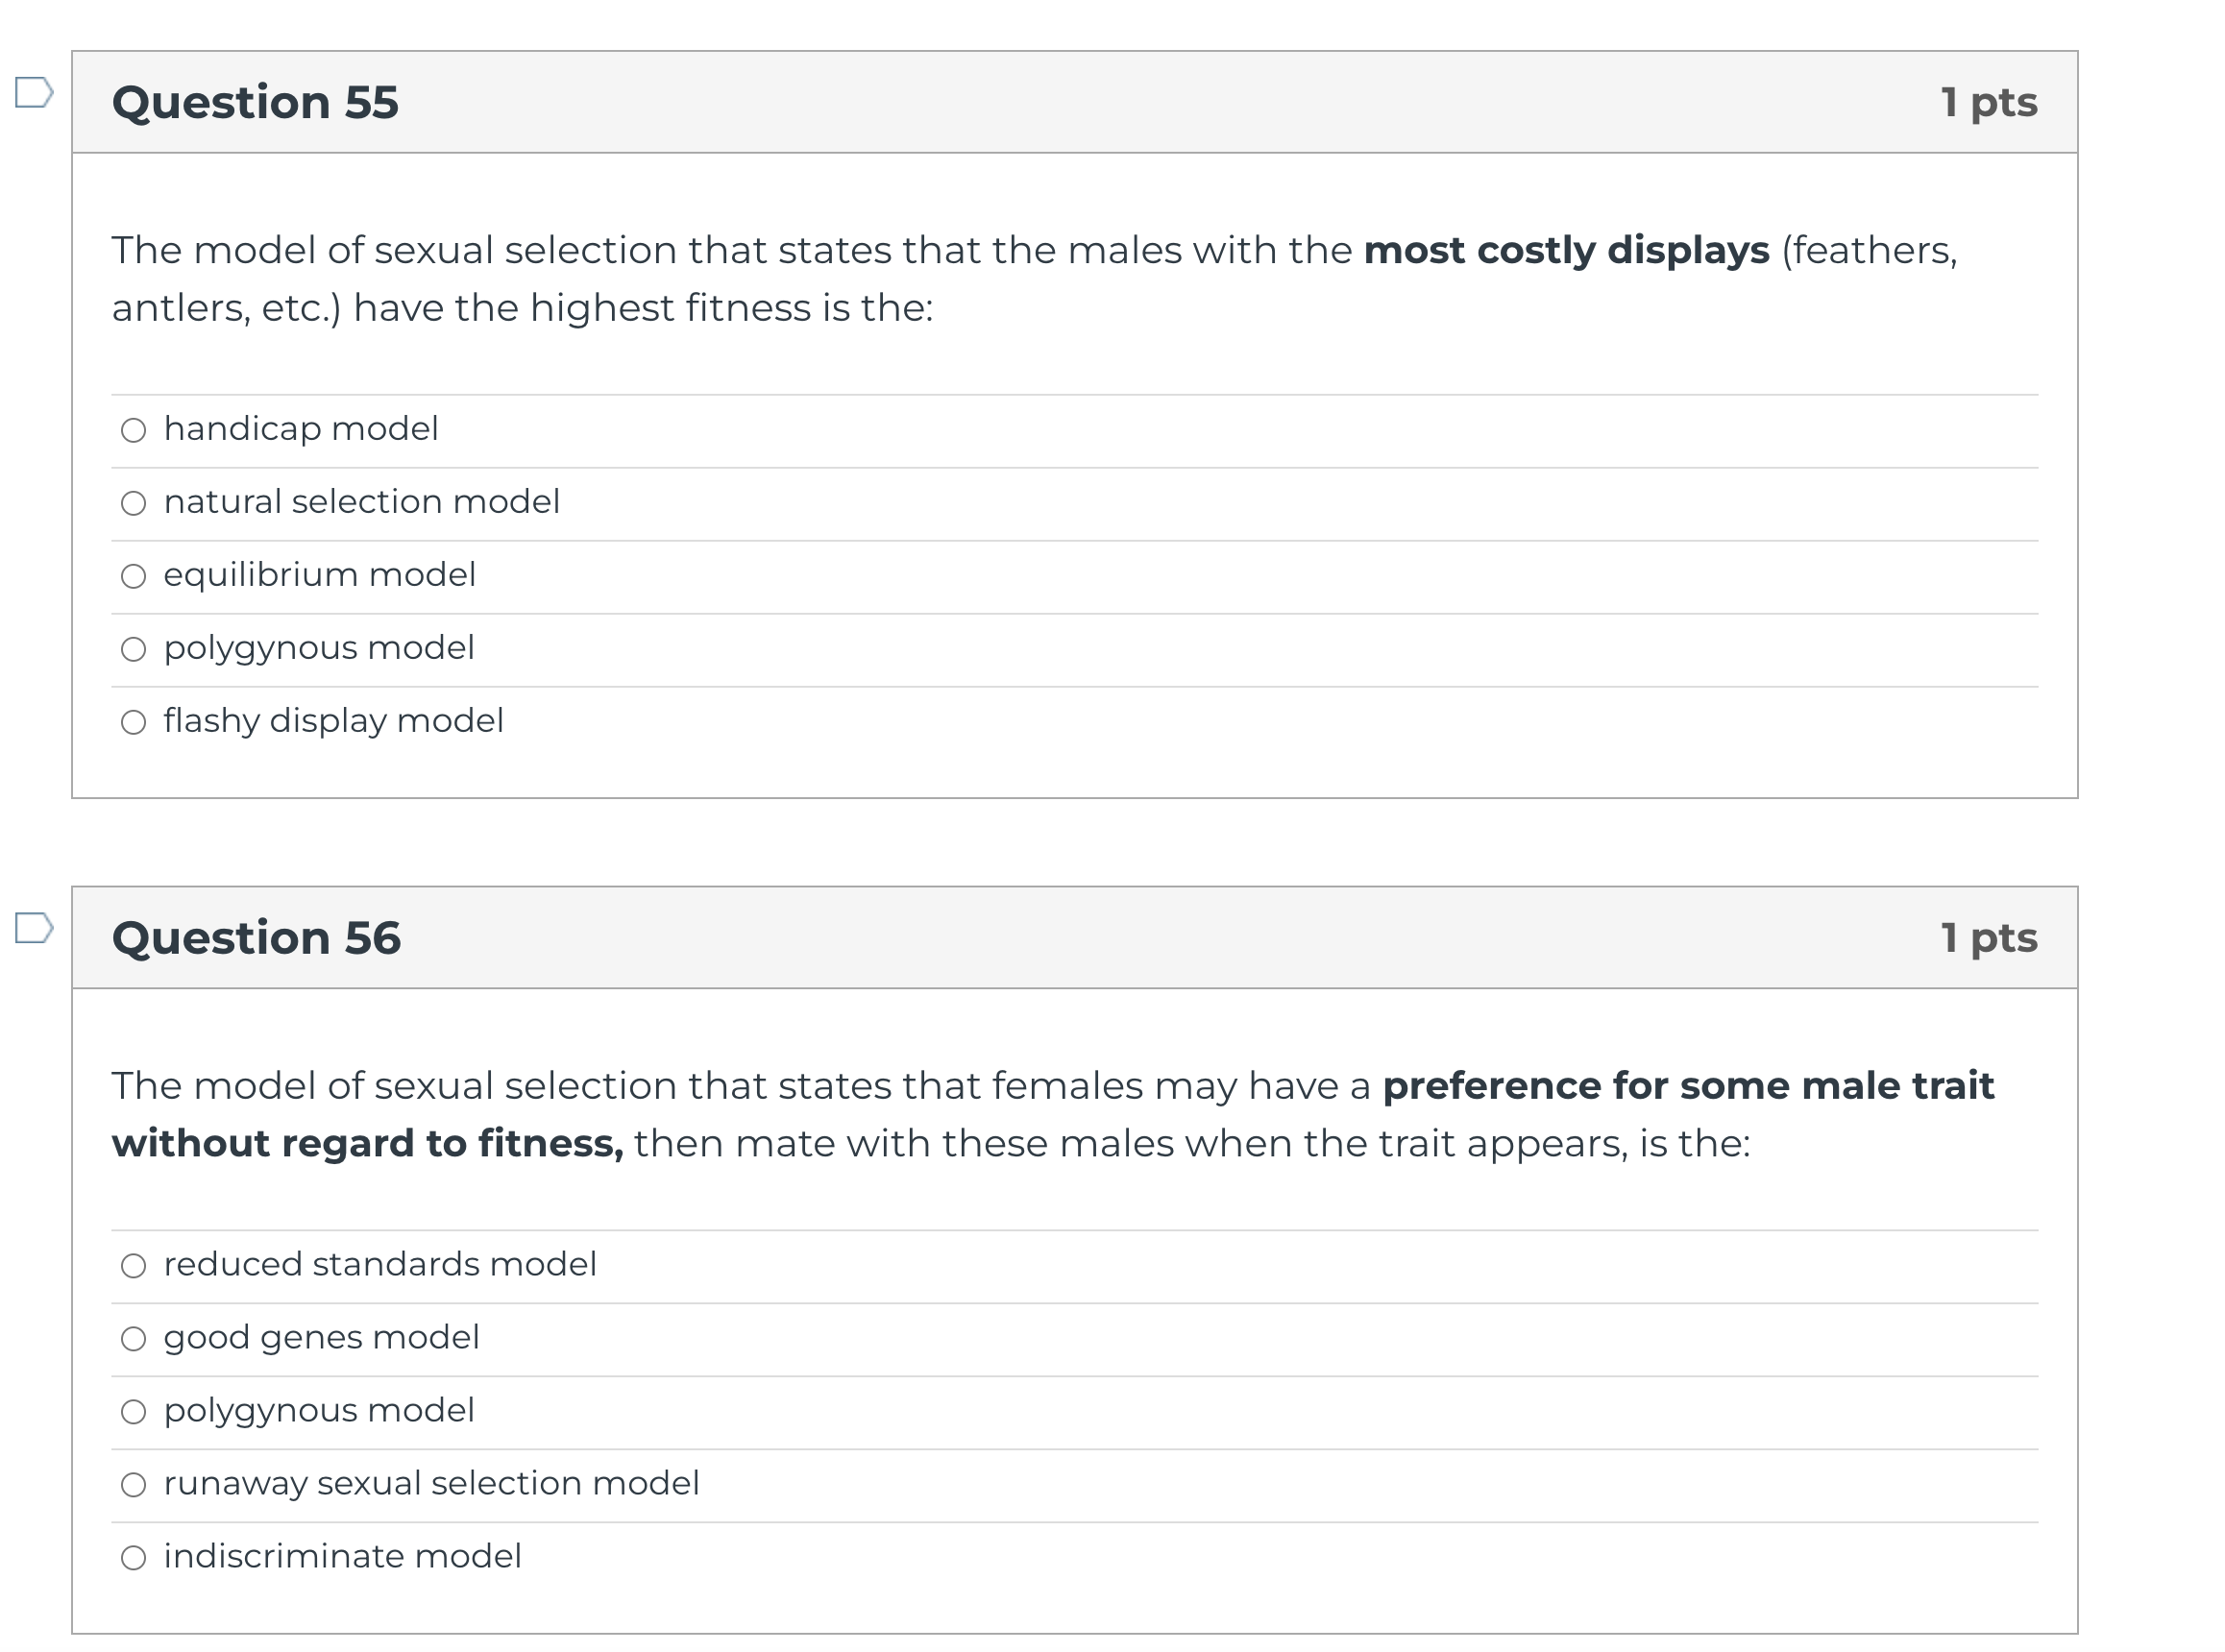Click the 1 pts label of Question 55

click(1990, 103)
